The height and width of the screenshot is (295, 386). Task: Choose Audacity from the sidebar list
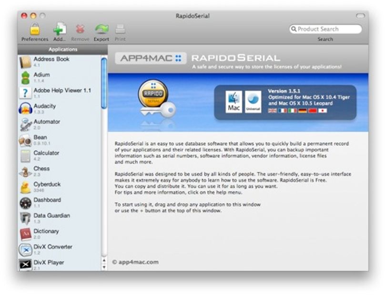[x=60, y=109]
